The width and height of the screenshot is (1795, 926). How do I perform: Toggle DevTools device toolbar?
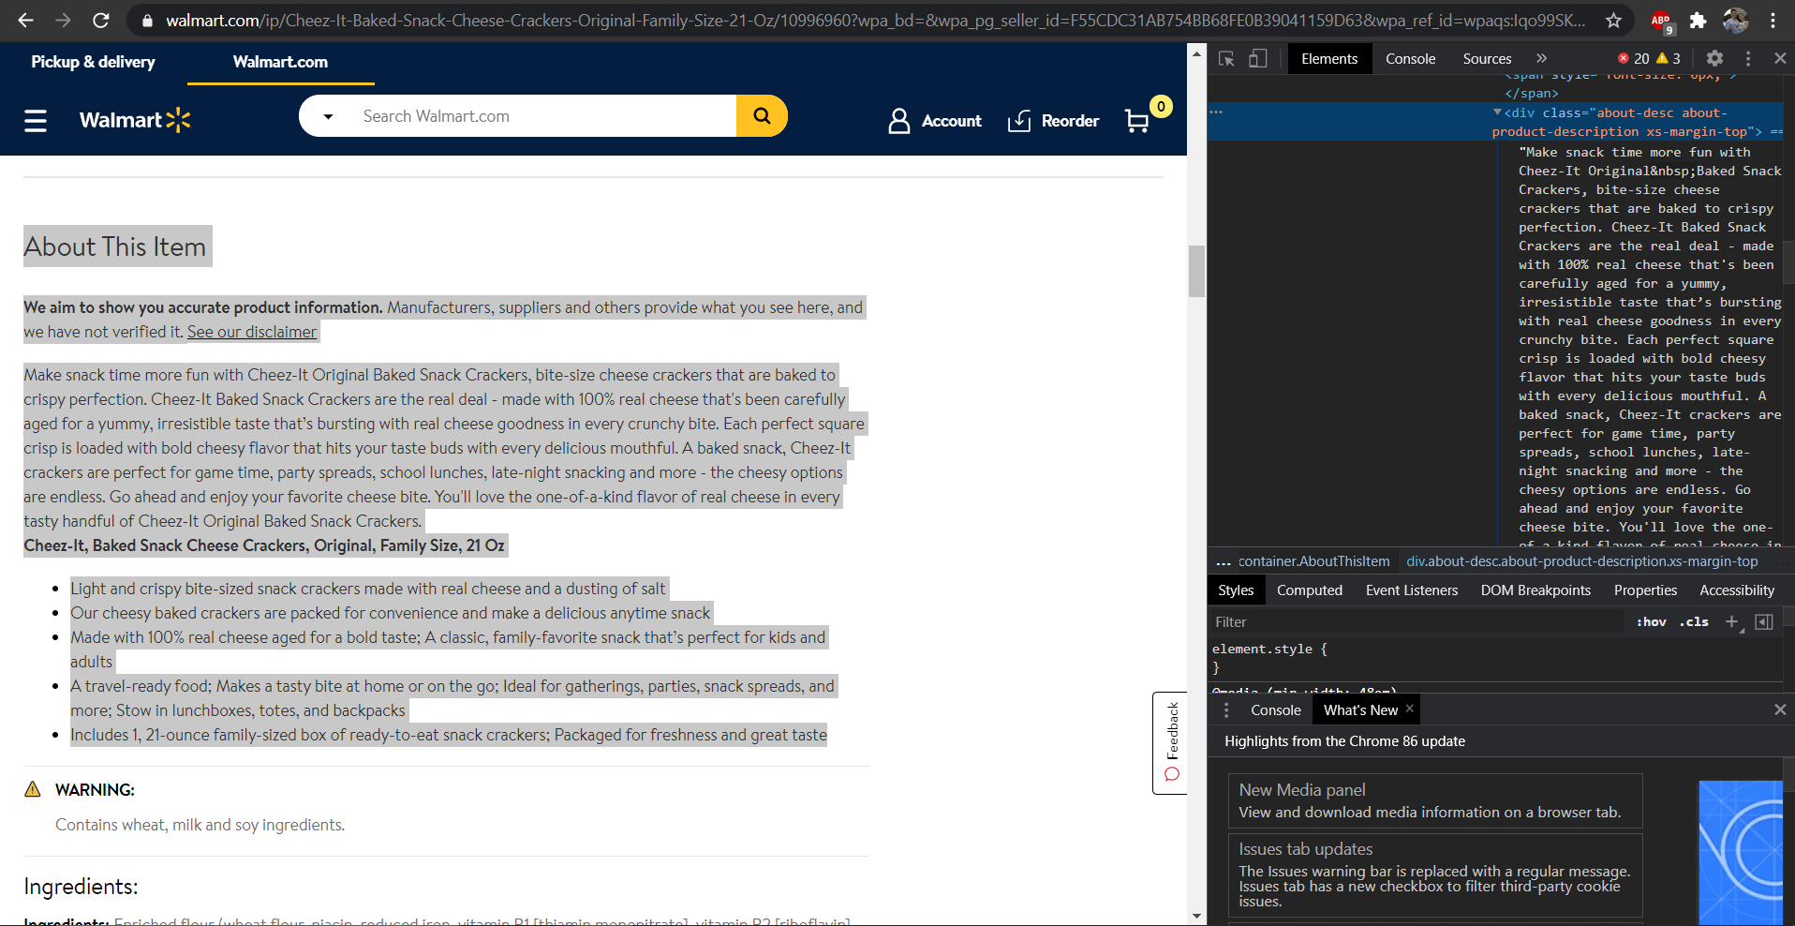(1257, 59)
